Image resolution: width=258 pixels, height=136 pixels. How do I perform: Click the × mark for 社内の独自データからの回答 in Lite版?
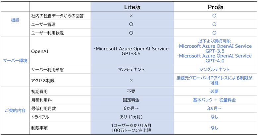[x=131, y=16]
